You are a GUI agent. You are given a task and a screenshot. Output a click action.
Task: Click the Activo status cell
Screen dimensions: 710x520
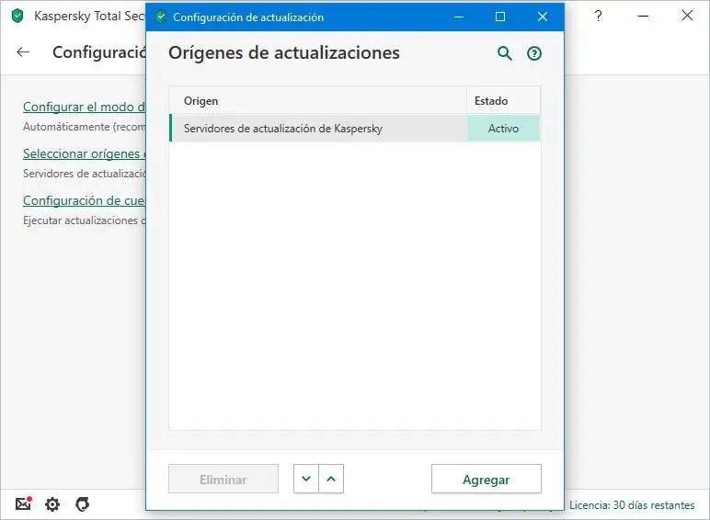coord(503,129)
